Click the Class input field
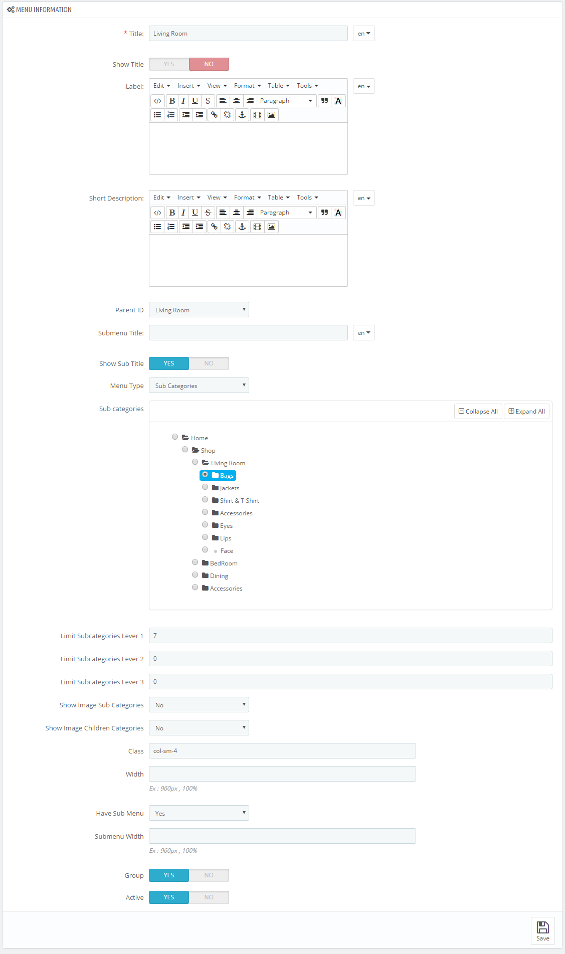 tap(282, 751)
